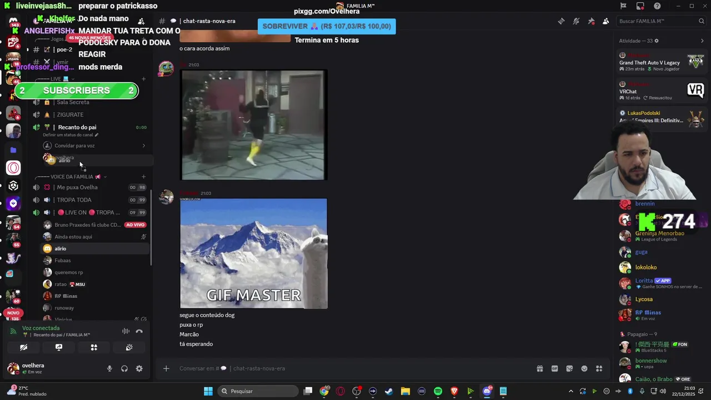Click Definir um status do canal
711x400 pixels.
point(71,135)
